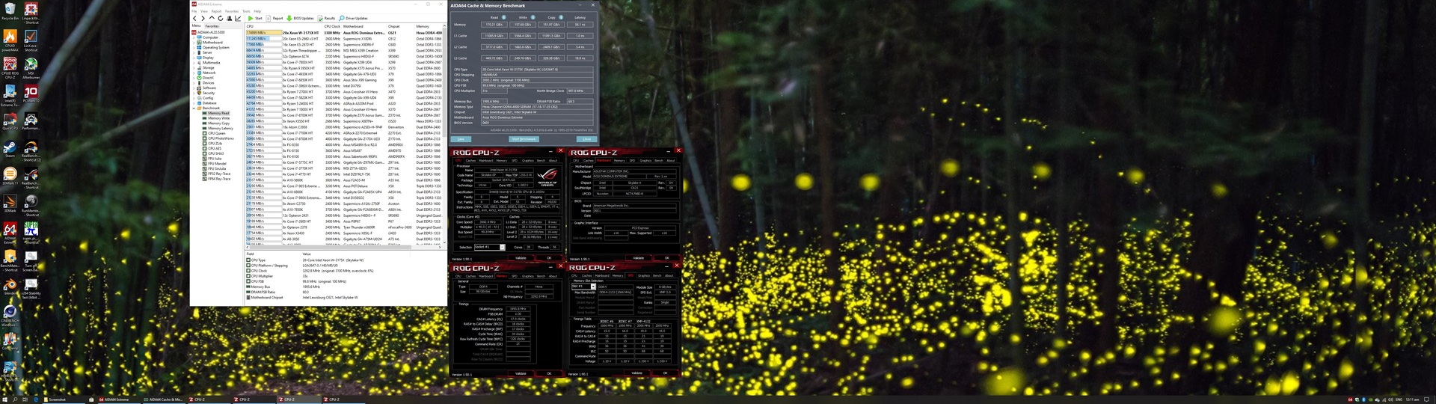
Task: Open CPUID ROG CPU-Z desktop icon
Action: [x=10, y=66]
